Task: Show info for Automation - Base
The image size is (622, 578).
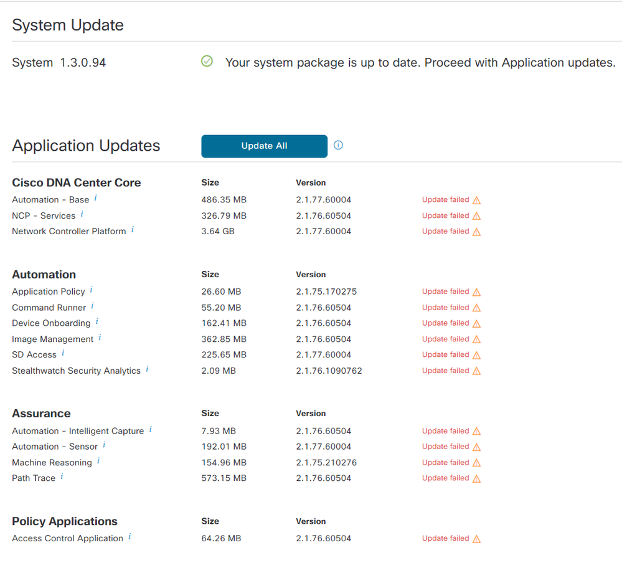Action: point(96,198)
